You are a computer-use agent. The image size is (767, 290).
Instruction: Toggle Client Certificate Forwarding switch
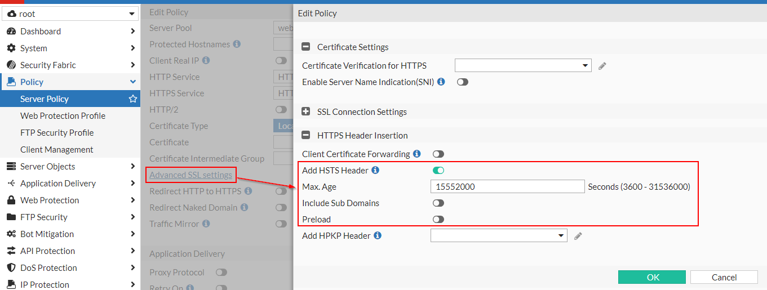[x=438, y=154]
